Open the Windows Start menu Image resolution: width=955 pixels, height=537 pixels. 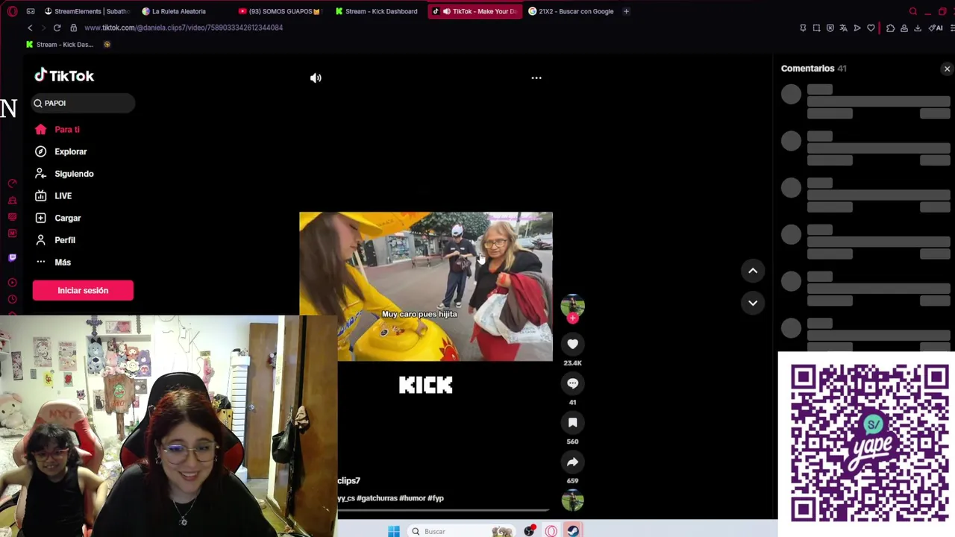click(393, 531)
